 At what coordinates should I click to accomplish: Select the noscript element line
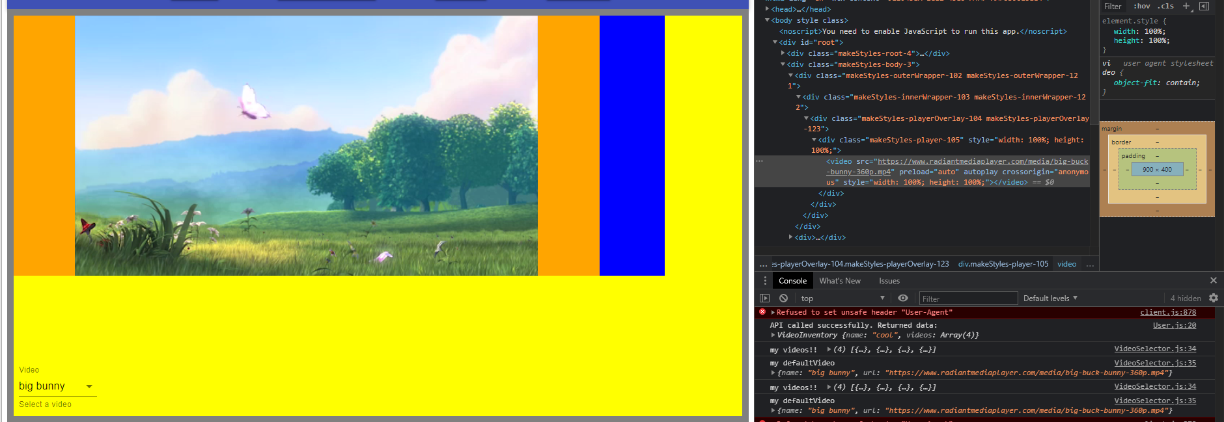coord(923,31)
